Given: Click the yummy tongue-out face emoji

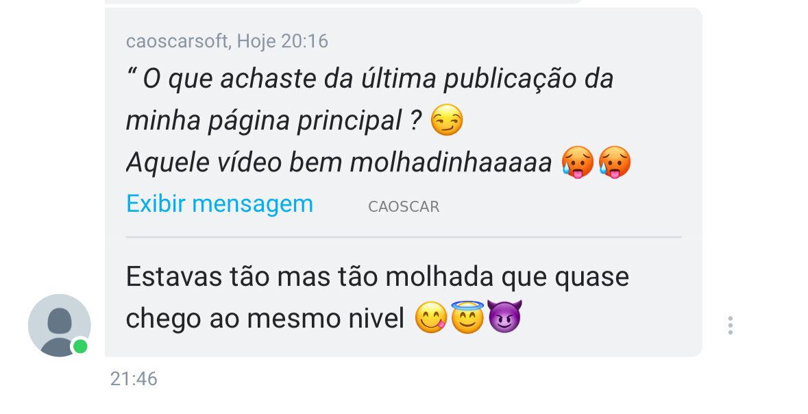Looking at the screenshot, I should 431,317.
